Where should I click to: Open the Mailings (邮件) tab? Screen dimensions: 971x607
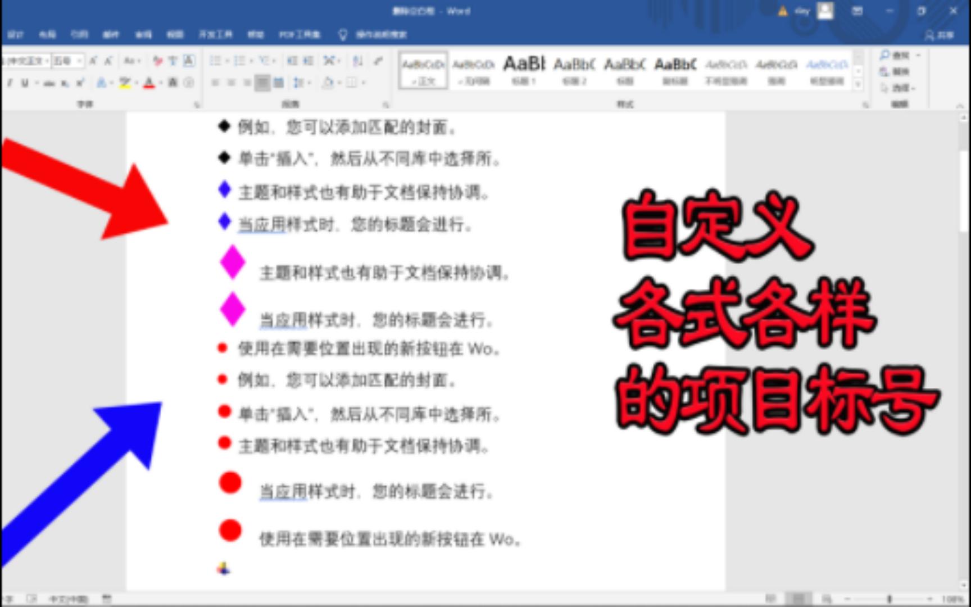click(x=111, y=34)
